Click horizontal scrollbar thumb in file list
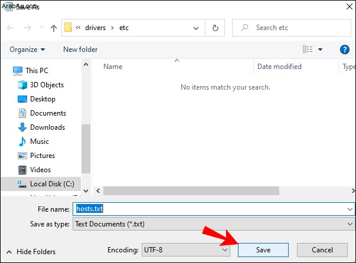 point(191,191)
